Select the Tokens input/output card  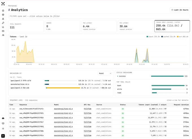172,26
